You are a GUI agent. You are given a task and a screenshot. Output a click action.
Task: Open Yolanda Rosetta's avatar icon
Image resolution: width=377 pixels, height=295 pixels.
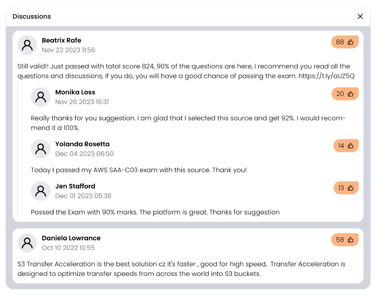pyautogui.click(x=41, y=149)
